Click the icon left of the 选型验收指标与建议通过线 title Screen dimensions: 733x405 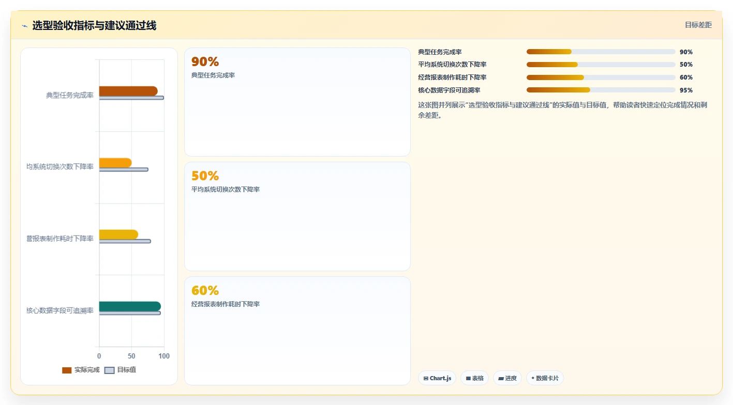24,26
